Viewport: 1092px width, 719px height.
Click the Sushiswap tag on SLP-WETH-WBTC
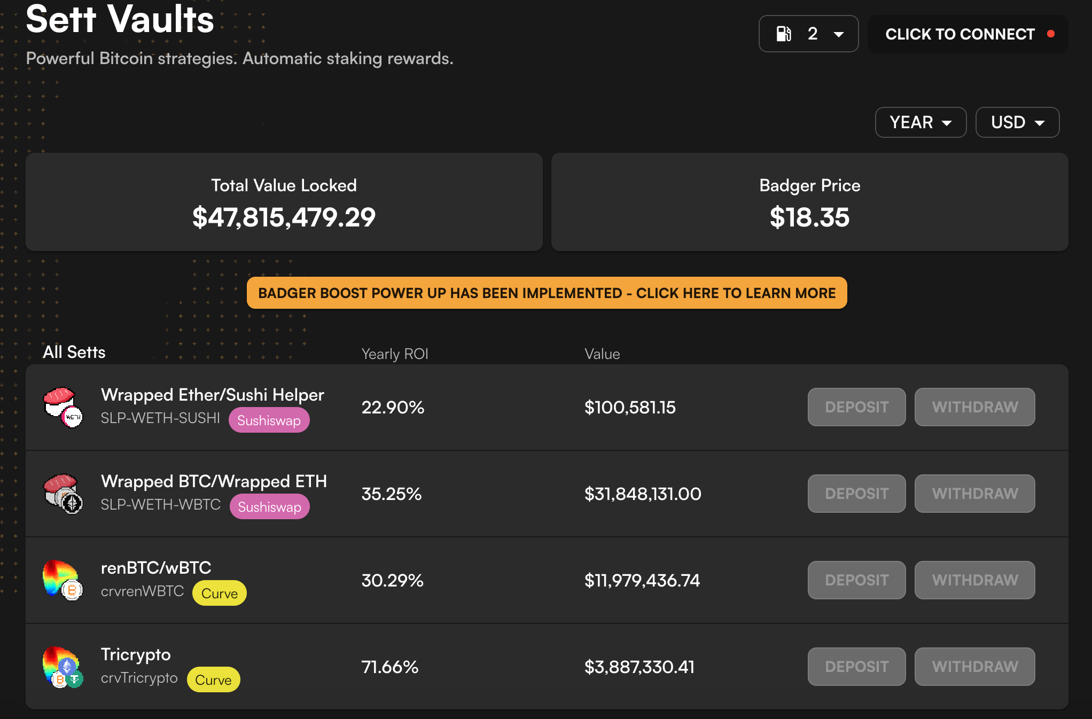click(x=269, y=507)
